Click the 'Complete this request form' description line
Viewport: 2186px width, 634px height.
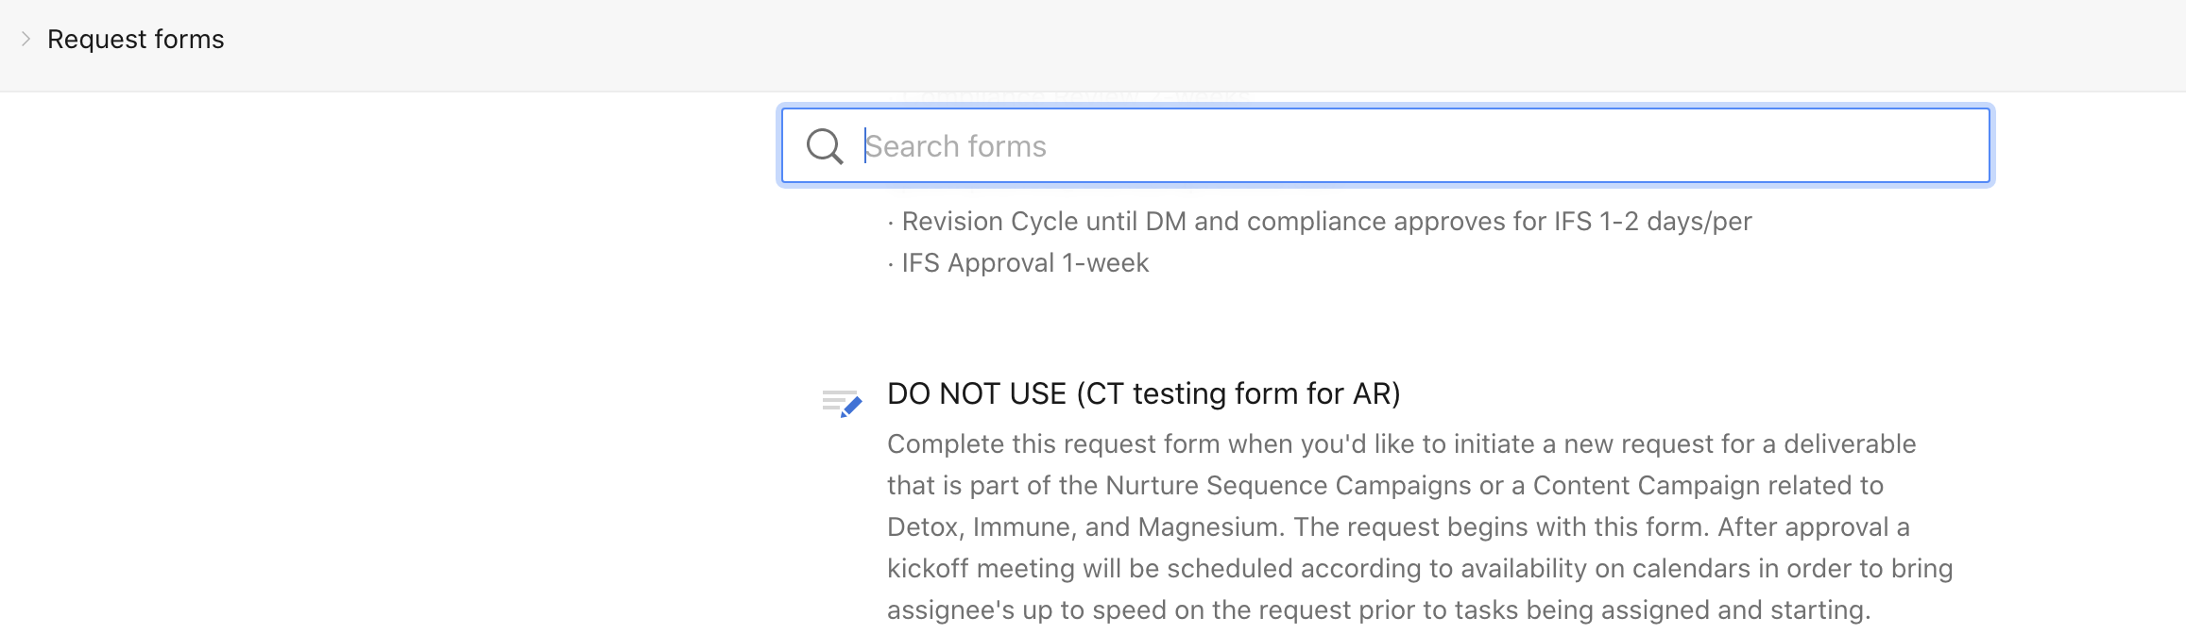tap(1401, 444)
